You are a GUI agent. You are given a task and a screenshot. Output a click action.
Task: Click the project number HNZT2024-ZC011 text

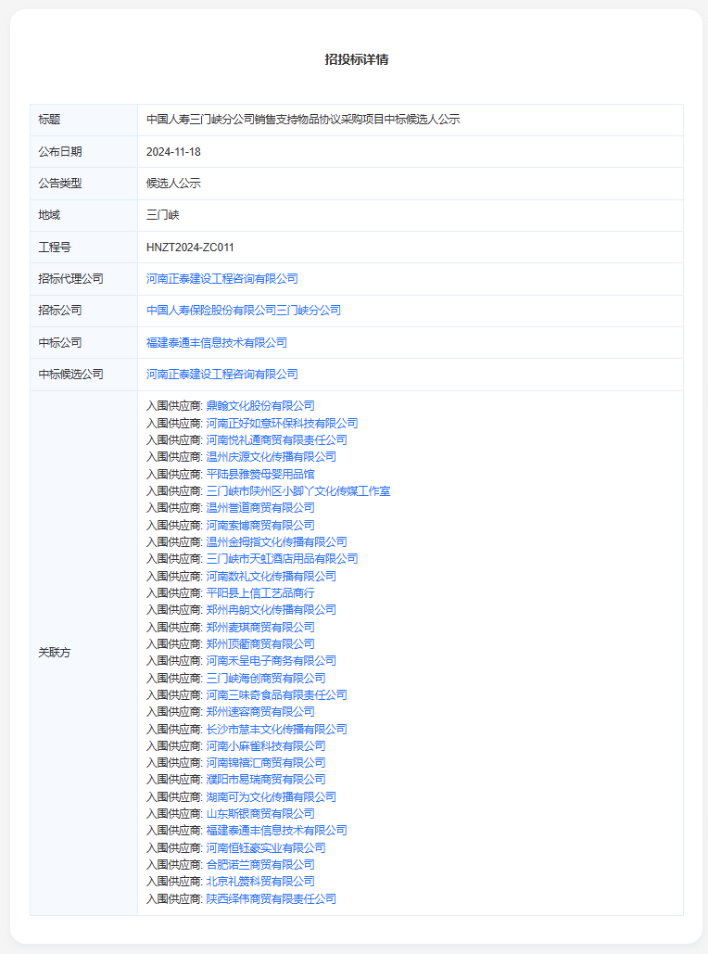pos(190,248)
